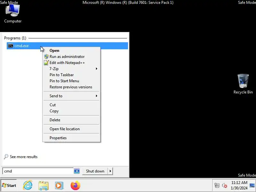Launch Windows Media Player from the taskbar
This screenshot has width=256, height=192.
click(x=59, y=186)
